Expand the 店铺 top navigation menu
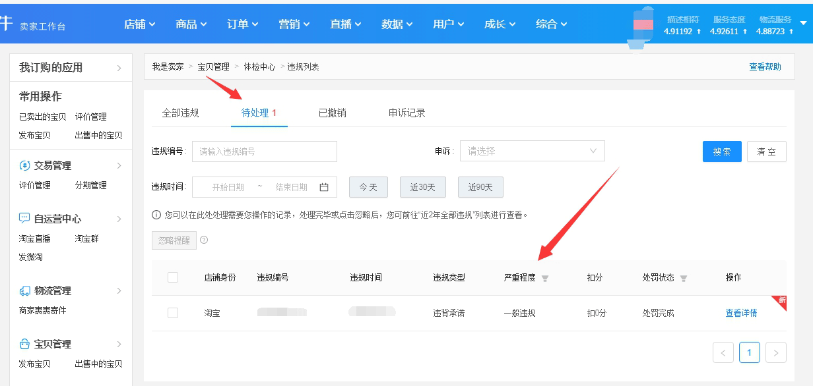 139,24
